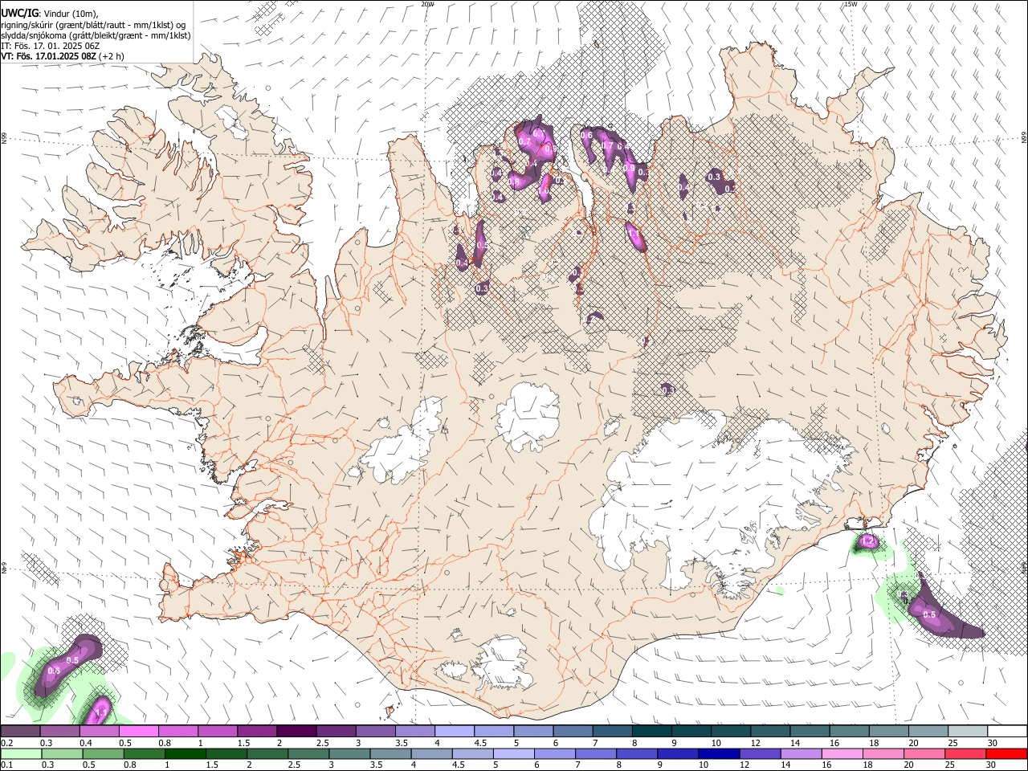Screen dimensions: 1028x771
Task: Click the pale green 0.1 swatch in lower legend
Action: coord(22,753)
